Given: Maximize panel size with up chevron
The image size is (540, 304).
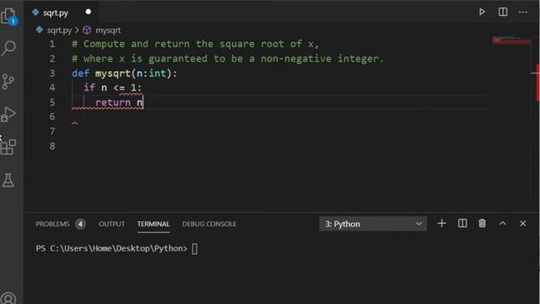Looking at the screenshot, I should coord(503,224).
